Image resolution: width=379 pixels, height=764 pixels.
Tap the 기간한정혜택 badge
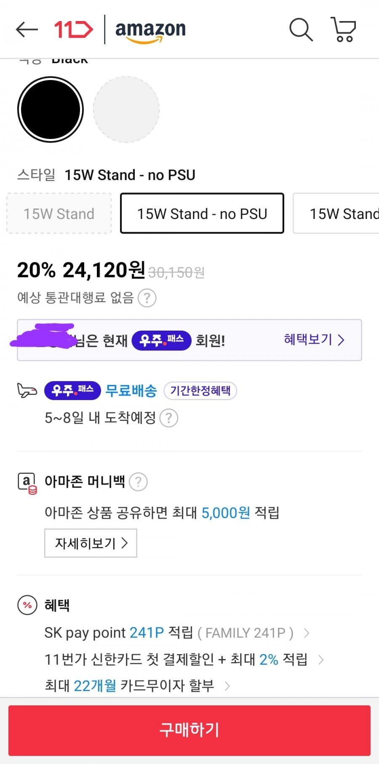pyautogui.click(x=200, y=391)
